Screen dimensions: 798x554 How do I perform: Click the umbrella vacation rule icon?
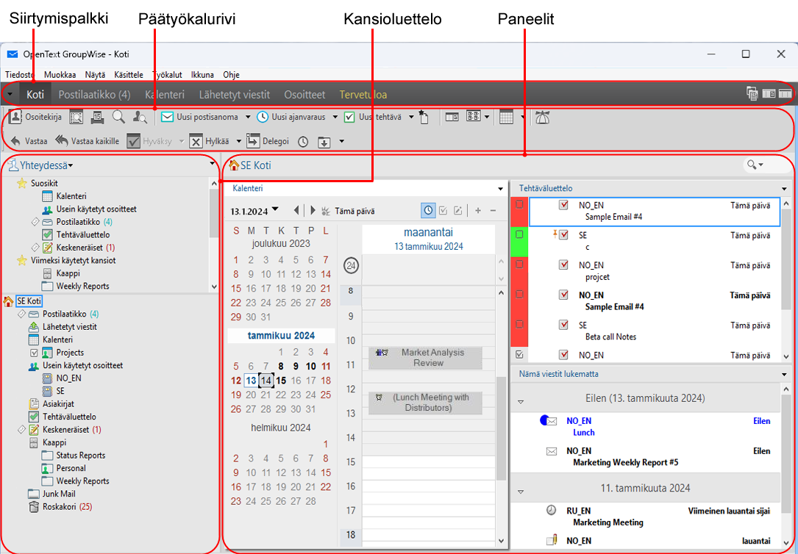coord(543,118)
